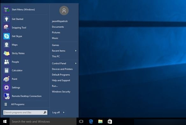Open Documents from the start menu

pyautogui.click(x=58, y=27)
